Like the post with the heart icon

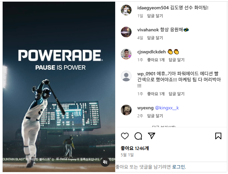pos(125,136)
